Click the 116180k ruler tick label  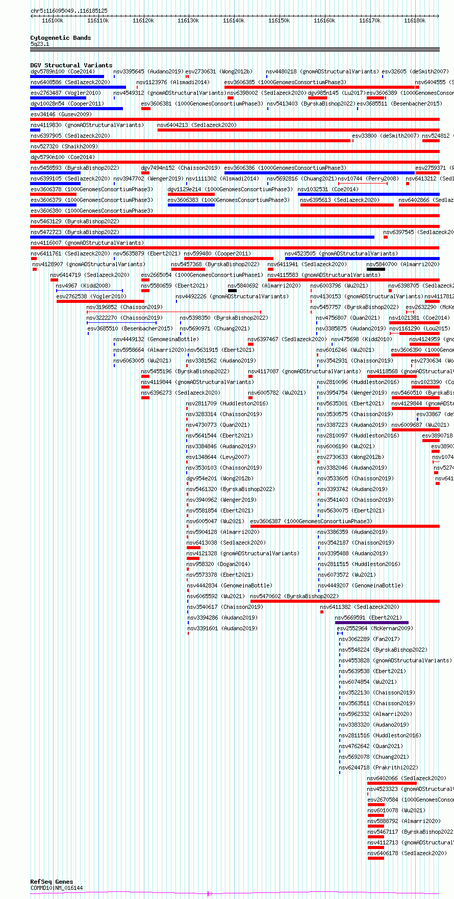(415, 20)
